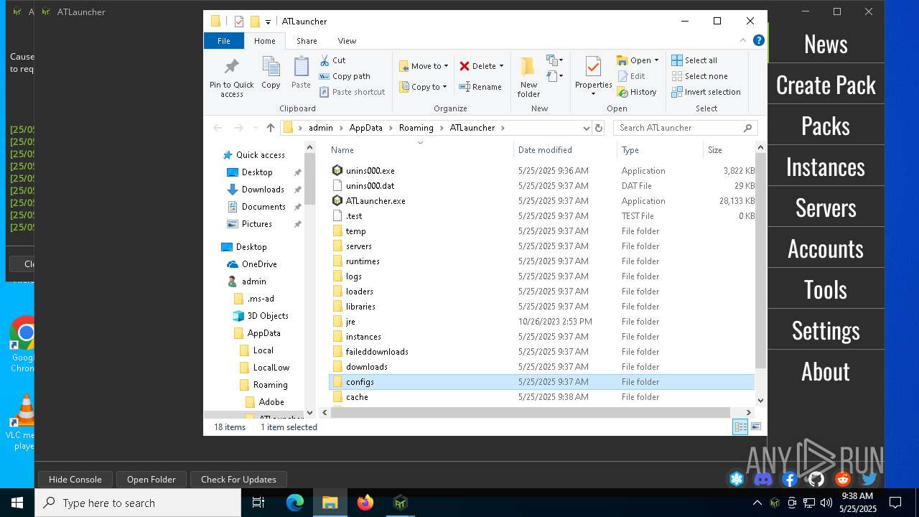919x517 pixels.
Task: Click Copy path in ribbon
Action: pos(345,76)
